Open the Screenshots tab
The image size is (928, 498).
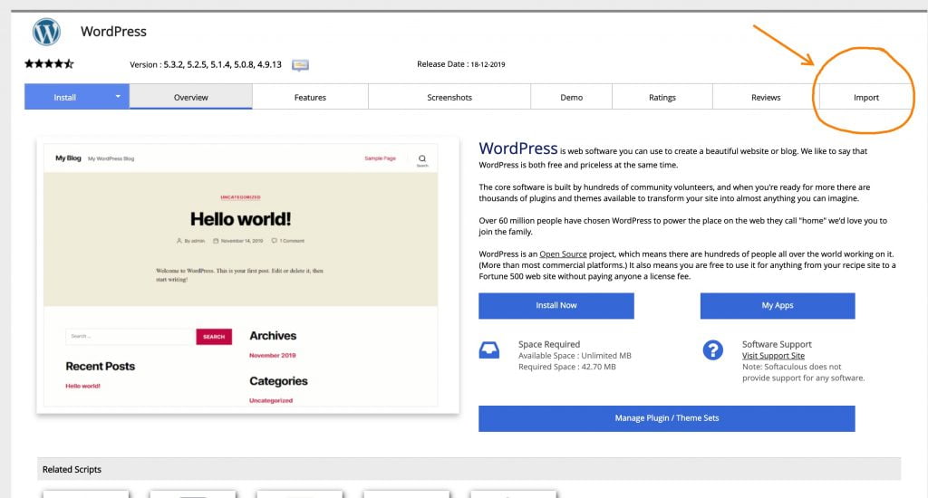tap(449, 97)
